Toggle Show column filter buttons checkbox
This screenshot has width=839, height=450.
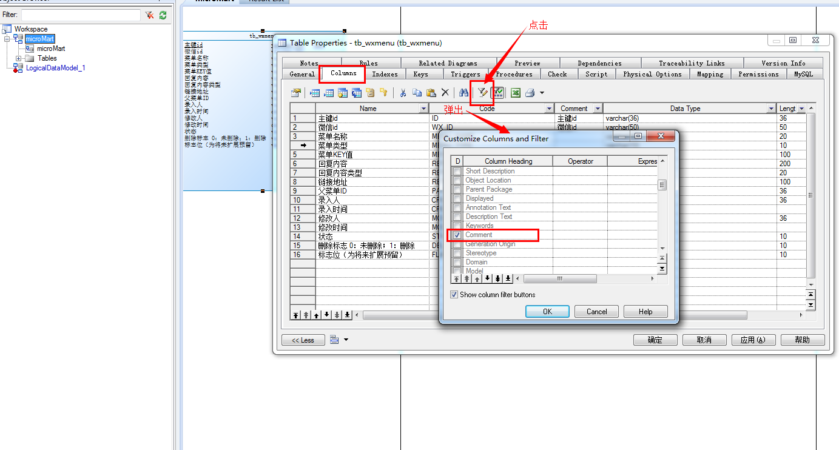(x=454, y=295)
